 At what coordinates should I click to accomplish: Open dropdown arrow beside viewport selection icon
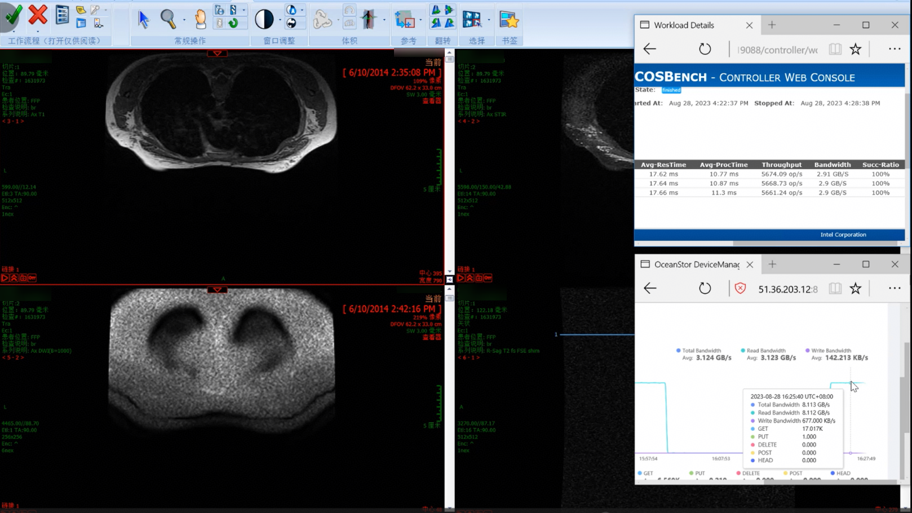[x=489, y=20]
